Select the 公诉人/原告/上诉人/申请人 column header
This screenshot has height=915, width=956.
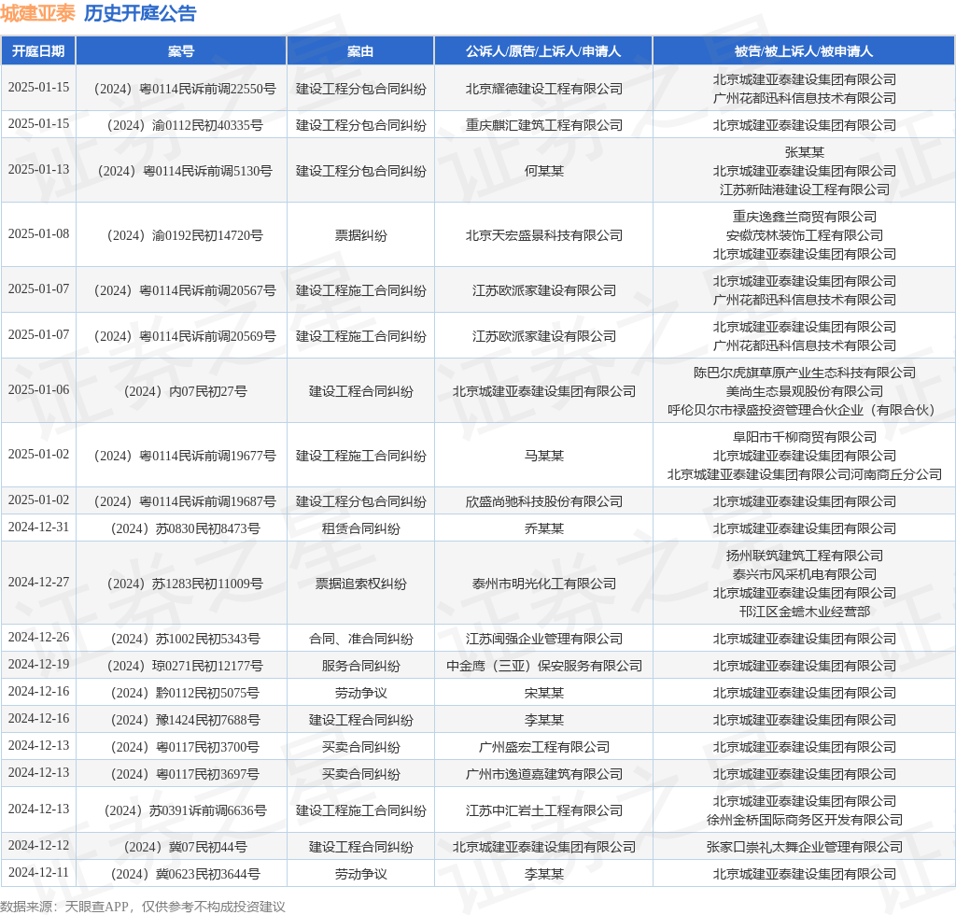543,51
